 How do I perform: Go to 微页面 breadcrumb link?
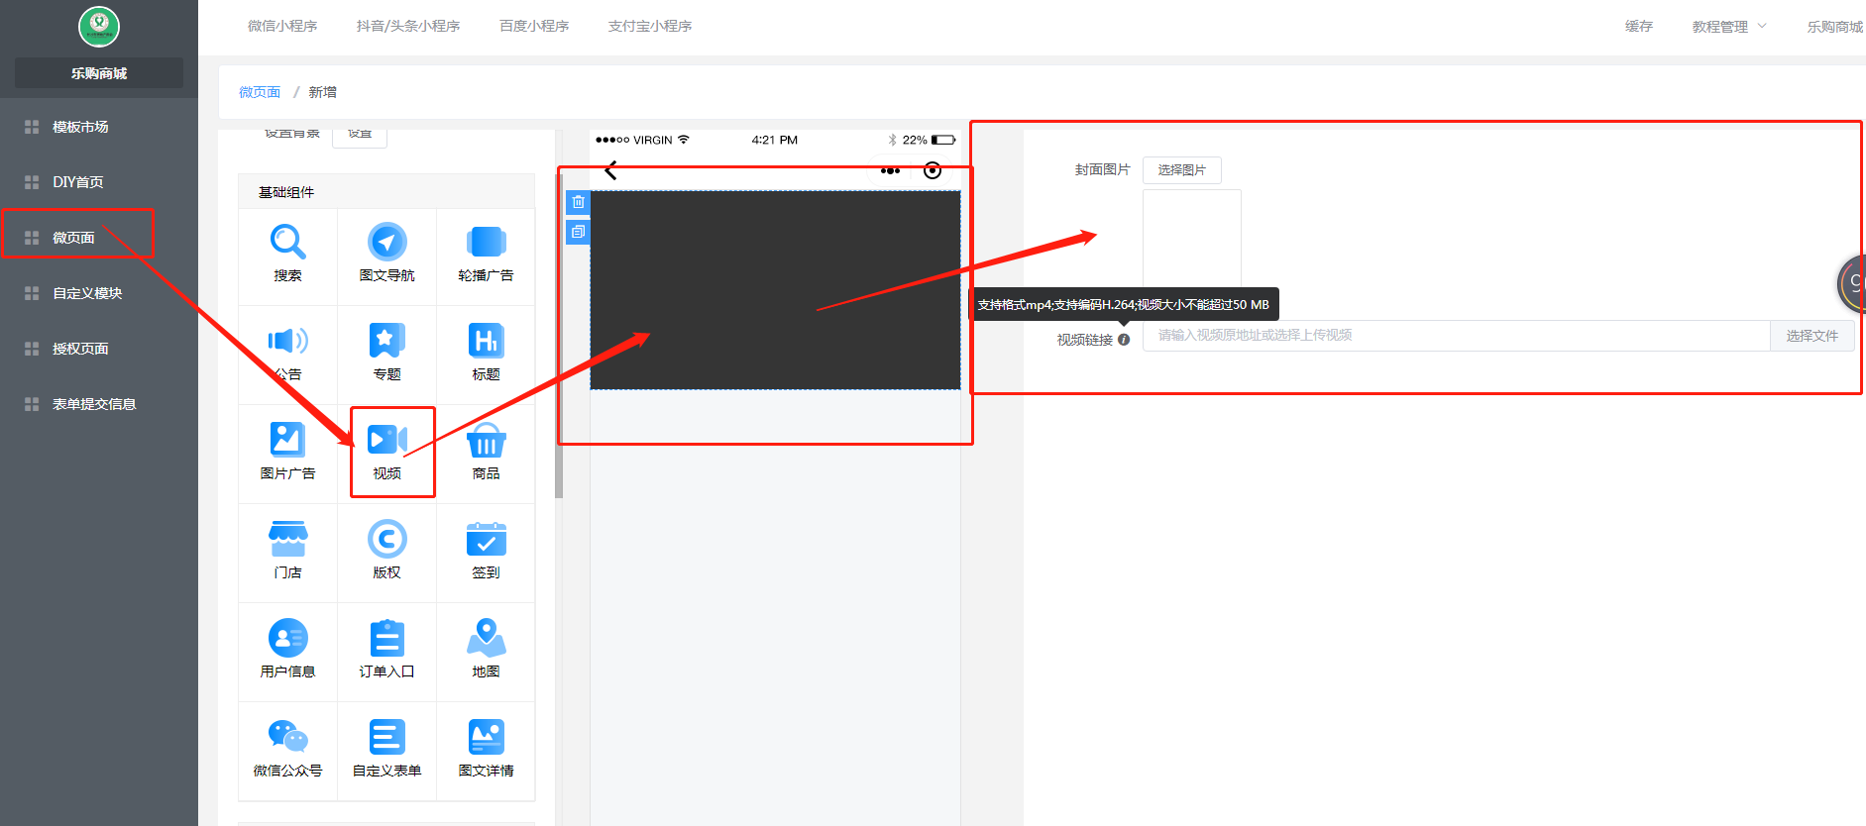260,92
